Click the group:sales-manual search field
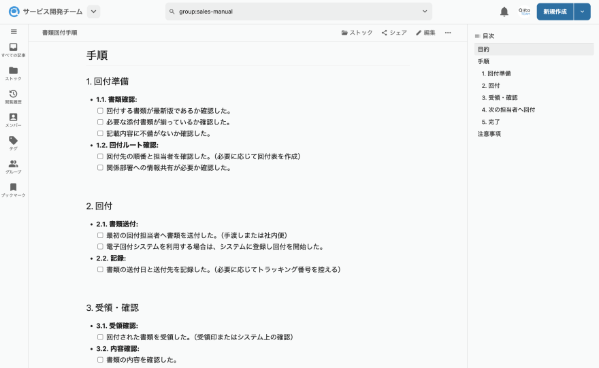This screenshot has height=368, width=599. [x=293, y=12]
